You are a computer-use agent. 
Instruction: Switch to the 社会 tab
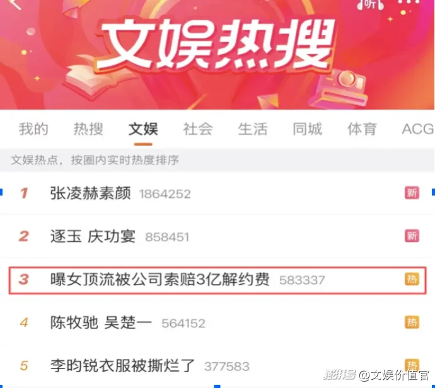[198, 129]
